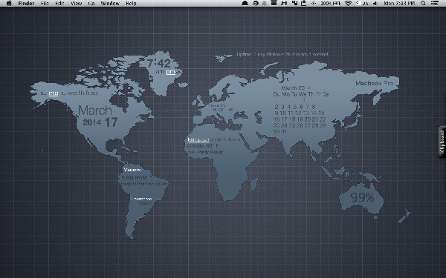Open the Apple menu
Viewport: 446px width, 278px height.
pyautogui.click(x=9, y=4)
